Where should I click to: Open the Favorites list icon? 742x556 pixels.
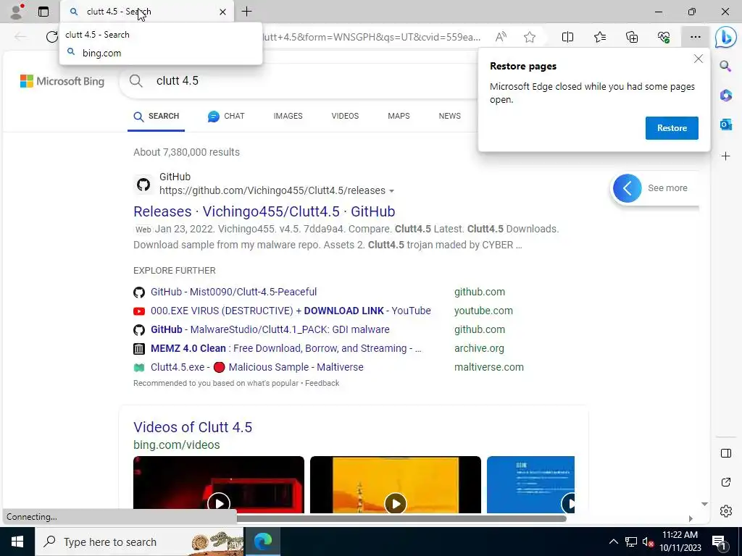[x=599, y=37]
